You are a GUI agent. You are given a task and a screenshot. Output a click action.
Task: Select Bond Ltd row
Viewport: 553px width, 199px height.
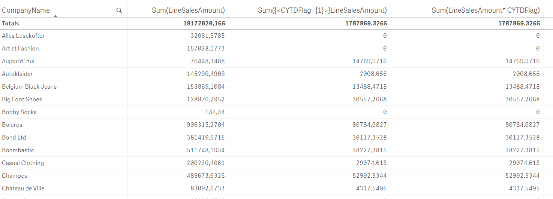pos(14,138)
